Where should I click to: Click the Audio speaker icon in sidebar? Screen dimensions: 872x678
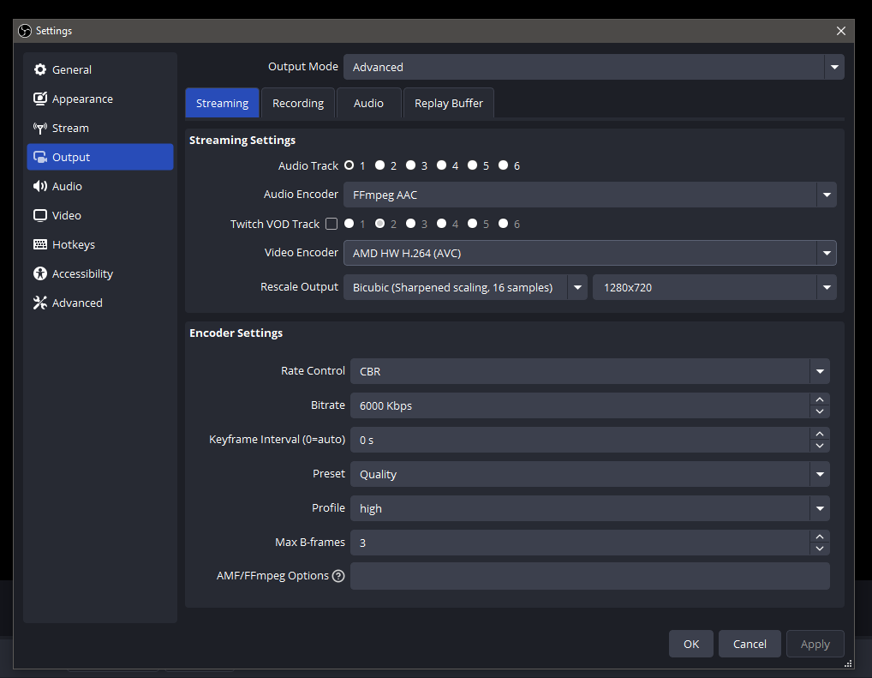coord(40,186)
